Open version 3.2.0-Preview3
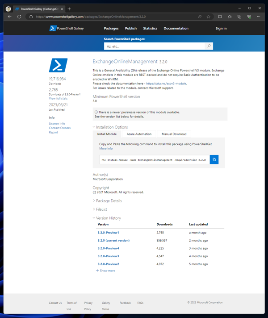Screen dimensions: 268x318 [109, 256]
